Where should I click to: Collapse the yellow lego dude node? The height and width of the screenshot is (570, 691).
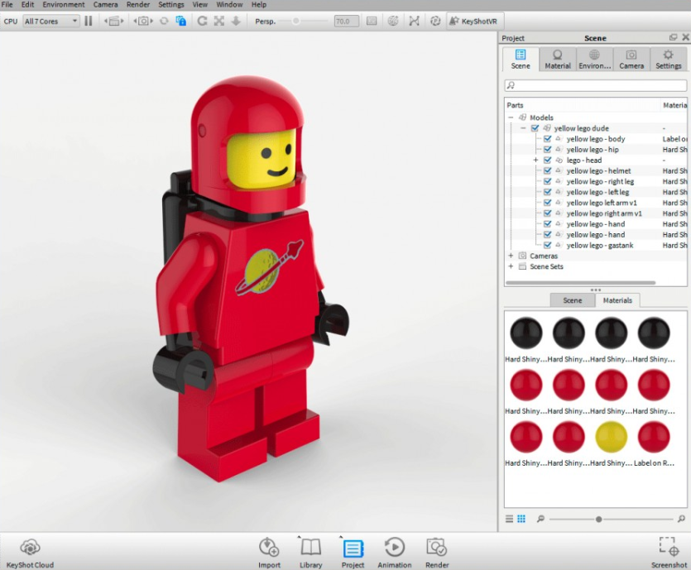523,128
